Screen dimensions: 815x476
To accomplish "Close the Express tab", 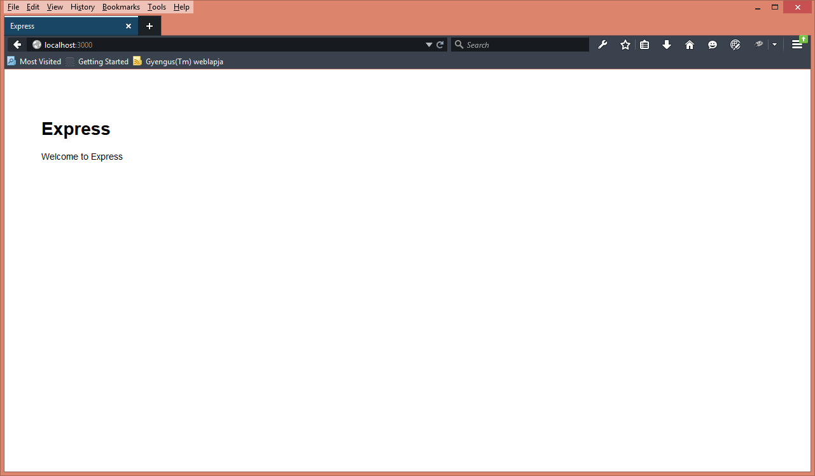I will [129, 26].
